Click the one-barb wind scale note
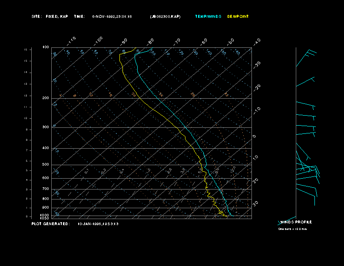The image size is (344, 266). click(x=292, y=229)
